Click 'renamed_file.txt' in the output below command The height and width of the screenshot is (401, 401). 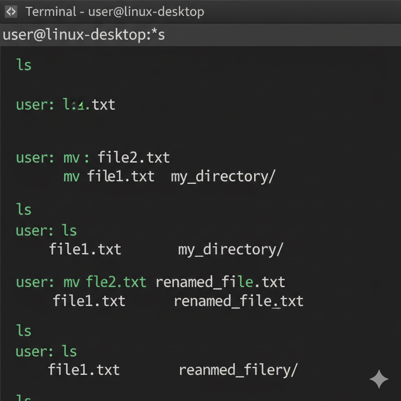[x=238, y=301]
